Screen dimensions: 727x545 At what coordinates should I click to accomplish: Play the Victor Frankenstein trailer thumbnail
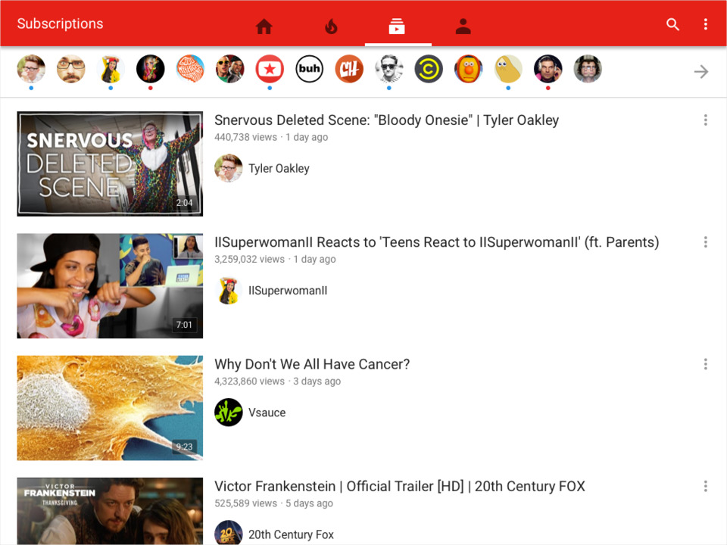tap(110, 511)
